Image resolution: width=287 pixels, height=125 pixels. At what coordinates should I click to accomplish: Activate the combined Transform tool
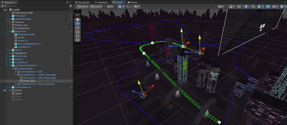77,40
